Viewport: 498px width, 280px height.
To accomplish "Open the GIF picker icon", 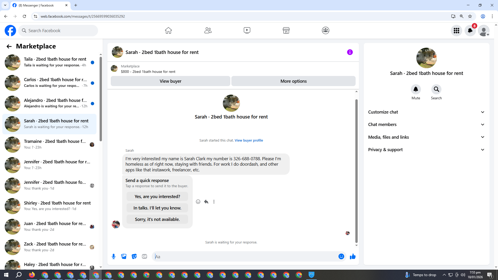I will click(144, 256).
